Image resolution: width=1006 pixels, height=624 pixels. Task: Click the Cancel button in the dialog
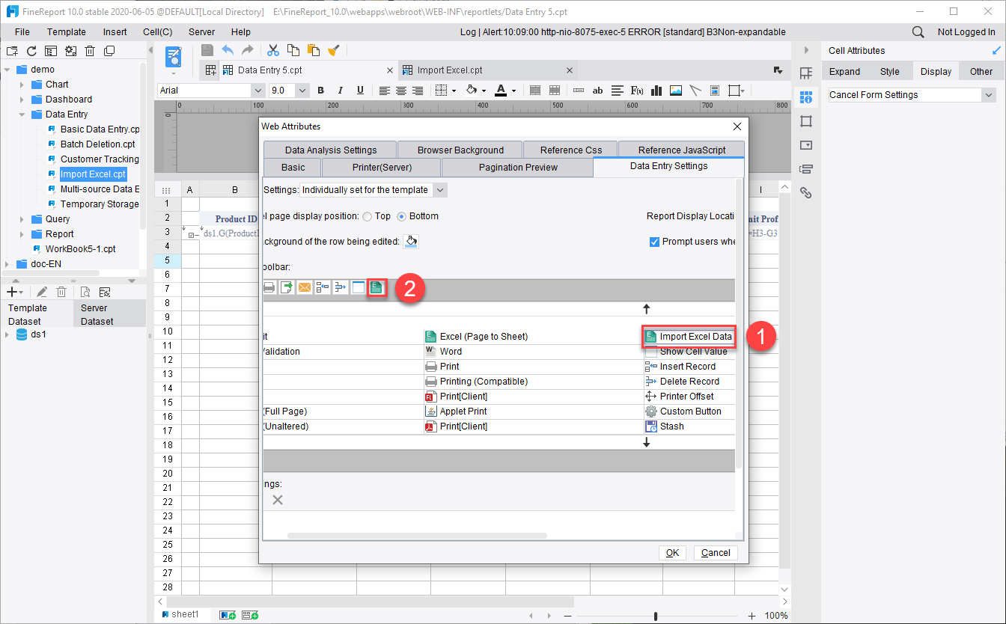715,552
